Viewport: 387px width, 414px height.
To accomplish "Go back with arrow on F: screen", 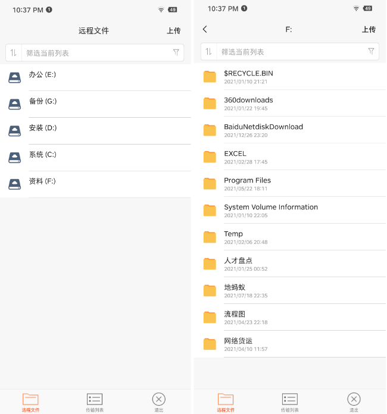I will 205,29.
